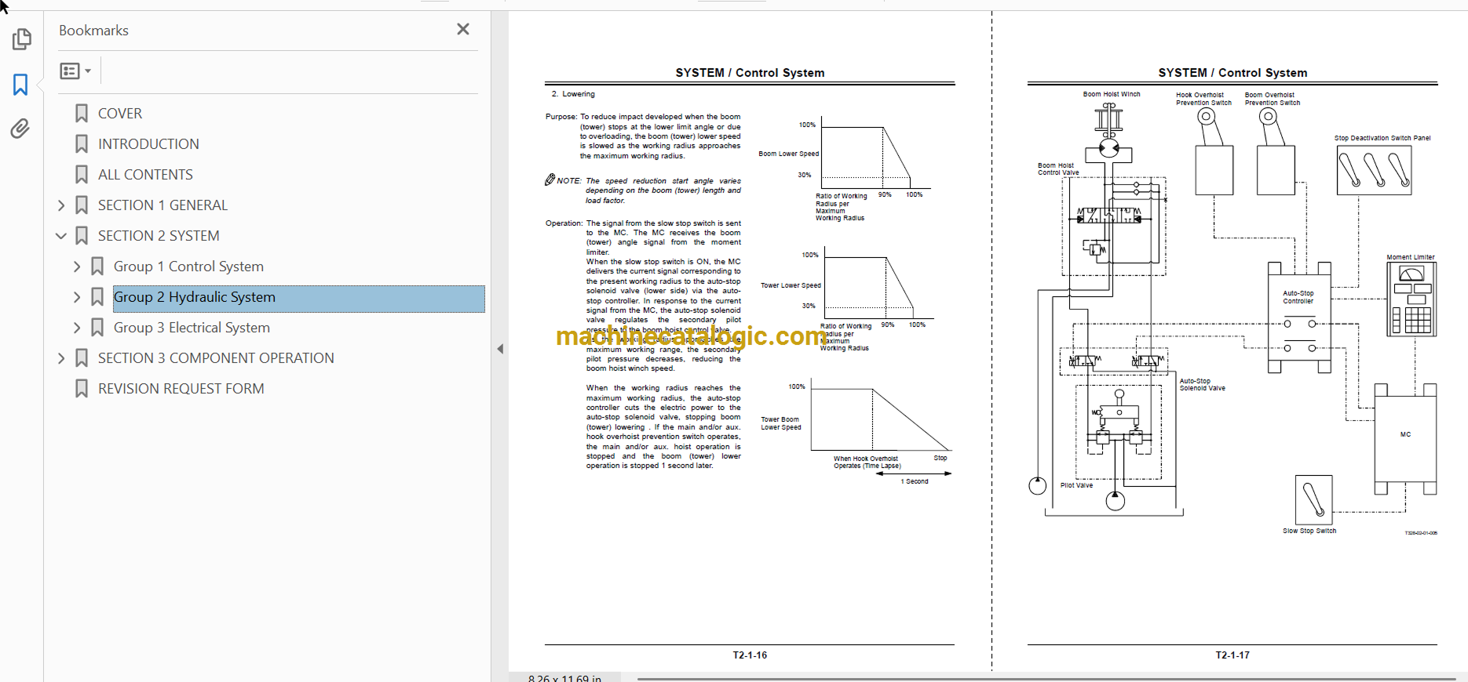Click the 'Pilot Valve' diagram label
The height and width of the screenshot is (682, 1468).
point(1076,485)
